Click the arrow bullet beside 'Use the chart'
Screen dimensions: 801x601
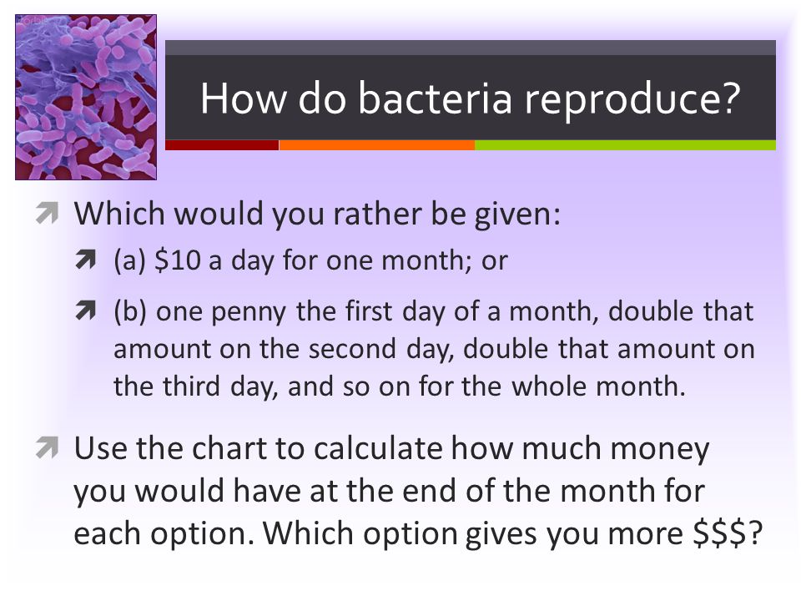point(47,447)
